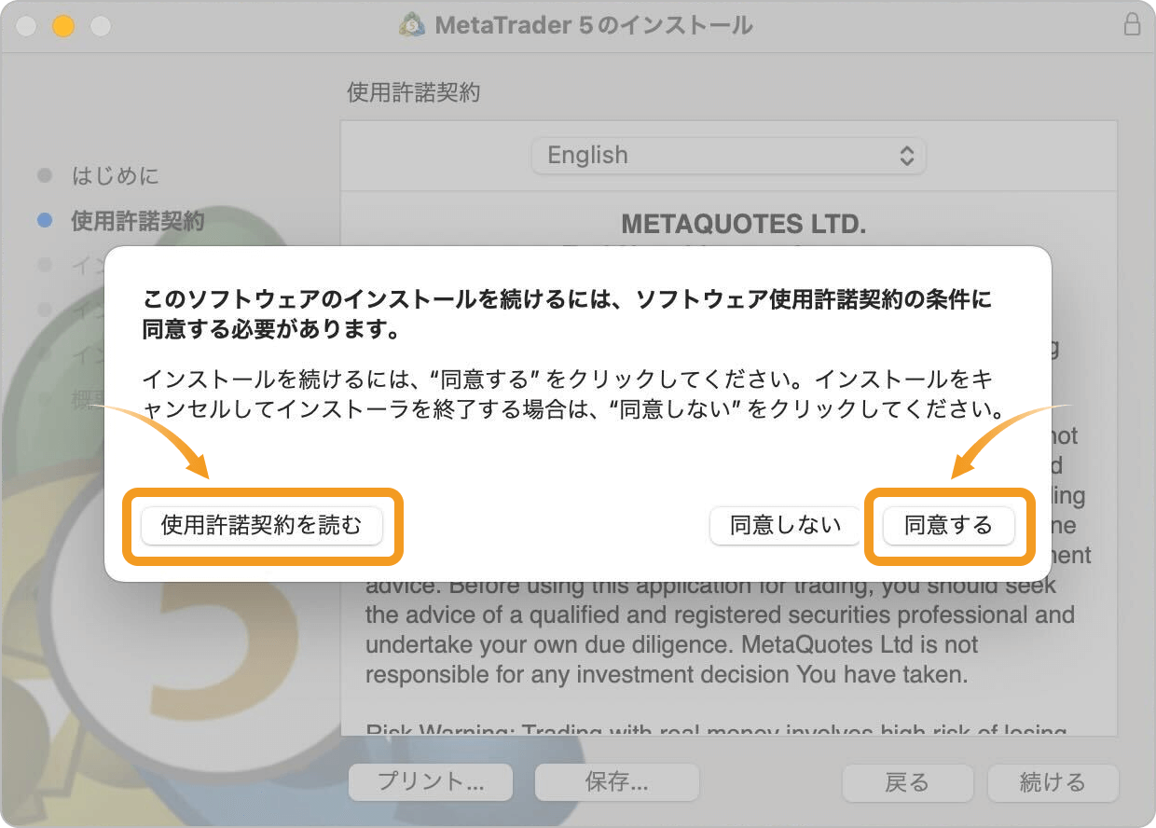Click the lock icon in title bar
The width and height of the screenshot is (1156, 828).
1132,24
